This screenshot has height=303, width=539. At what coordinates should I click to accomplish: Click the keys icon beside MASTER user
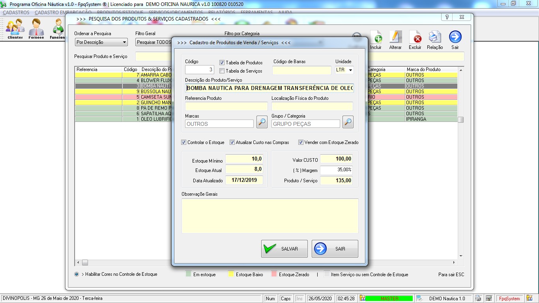click(362, 299)
